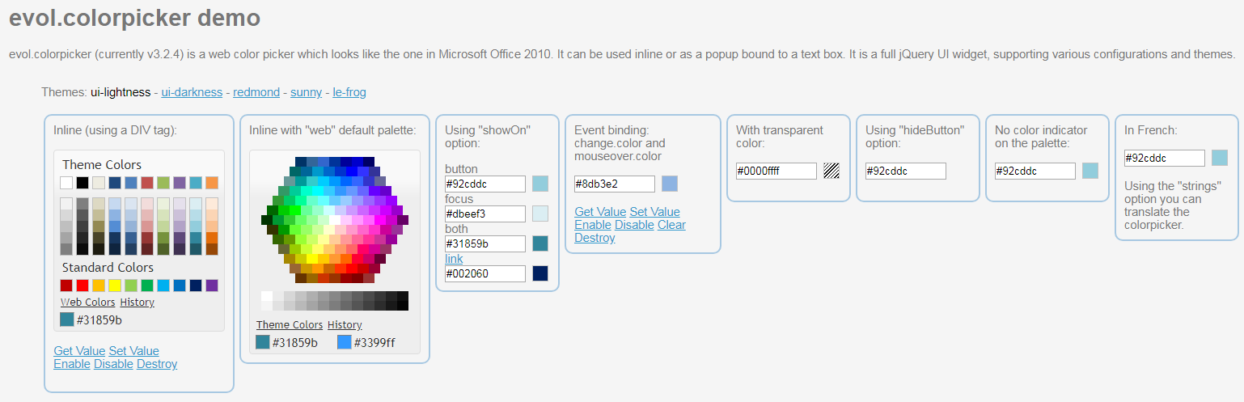
Task: Click Get Value under the inline DIV picker
Action: 79,351
